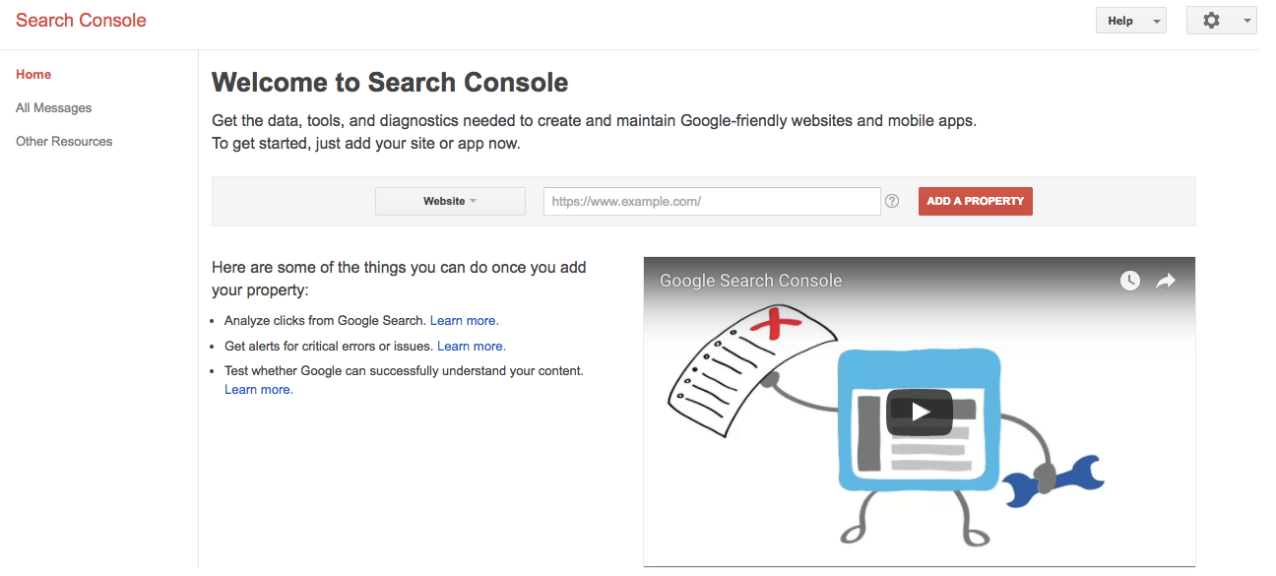The image size is (1276, 576).
Task: Open Learn more link for critical error alerts
Action: pos(471,346)
